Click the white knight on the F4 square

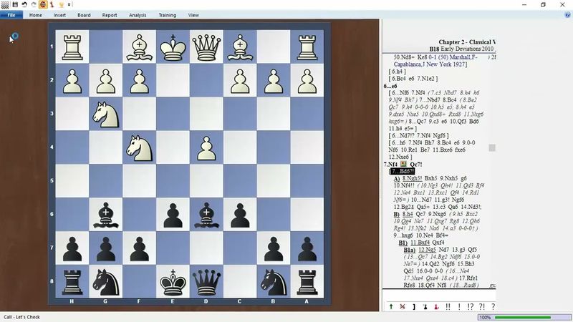coord(139,147)
